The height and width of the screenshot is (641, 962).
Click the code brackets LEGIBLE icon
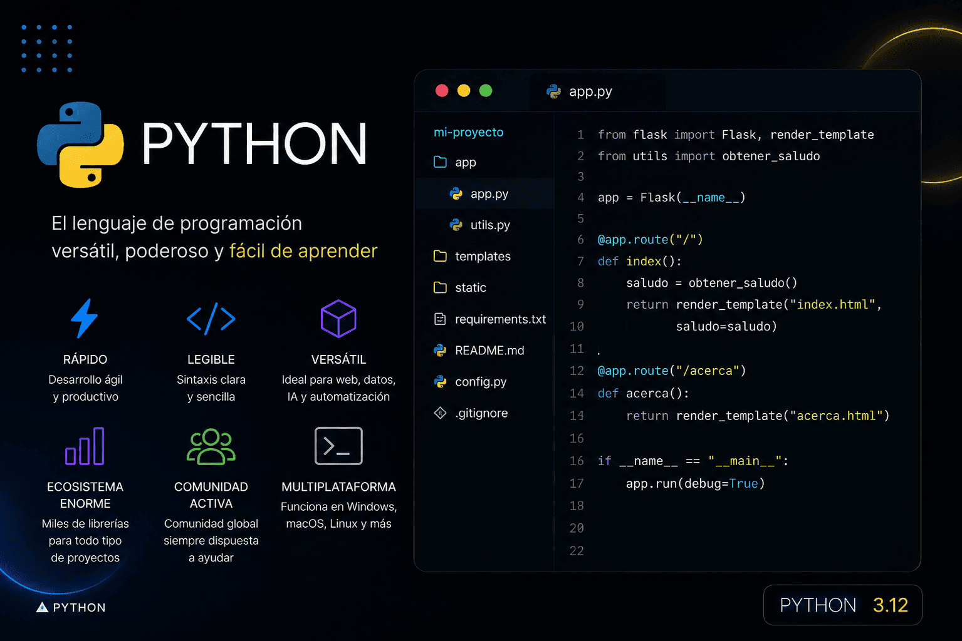click(x=211, y=319)
